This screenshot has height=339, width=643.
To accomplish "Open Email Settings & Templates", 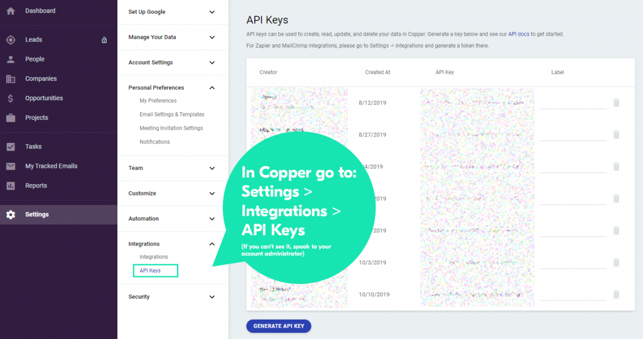I will (172, 115).
